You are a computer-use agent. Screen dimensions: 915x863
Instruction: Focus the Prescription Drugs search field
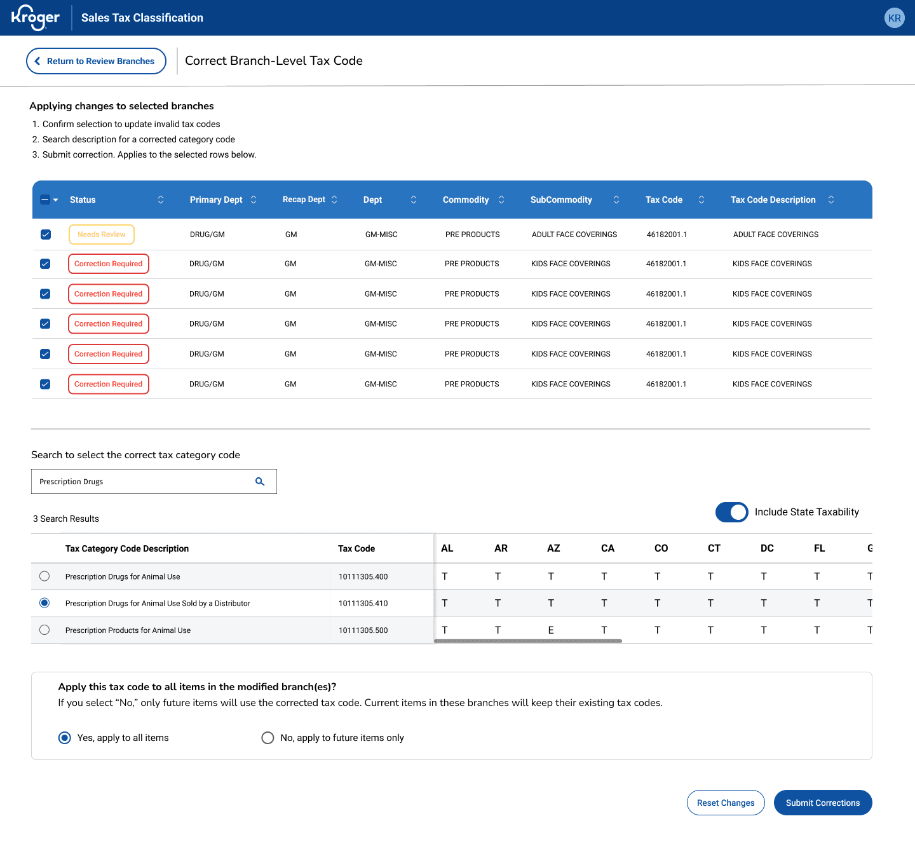point(154,482)
